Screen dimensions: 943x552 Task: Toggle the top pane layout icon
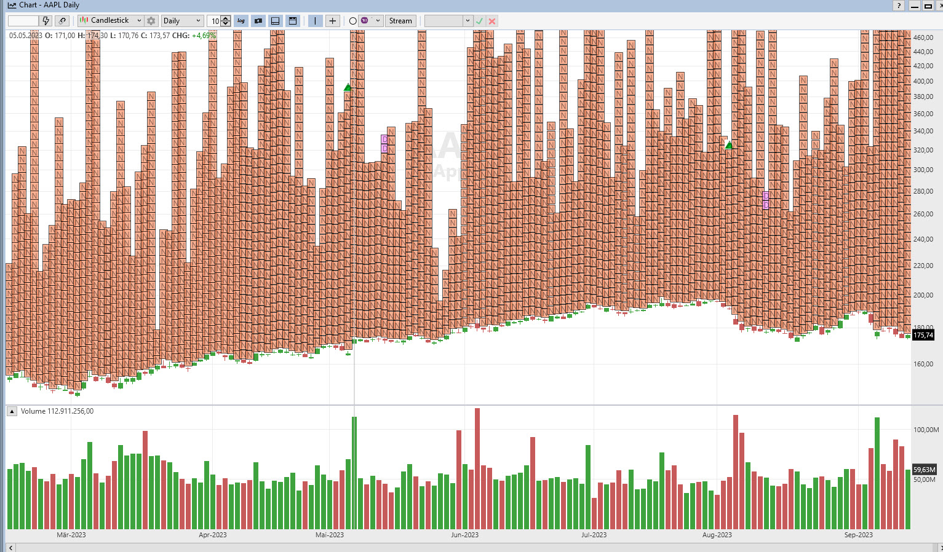[x=293, y=21]
